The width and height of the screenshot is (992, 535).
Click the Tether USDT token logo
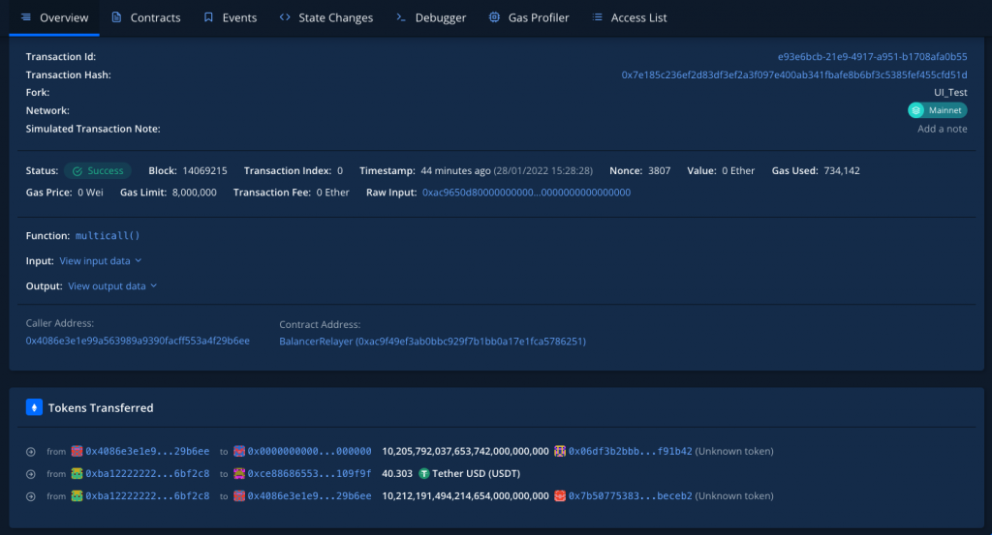[424, 474]
